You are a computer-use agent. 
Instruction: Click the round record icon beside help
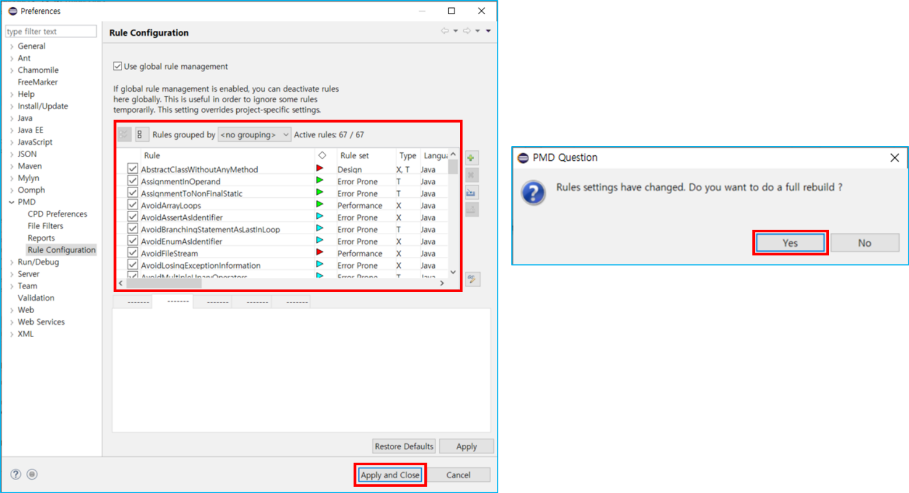point(32,475)
